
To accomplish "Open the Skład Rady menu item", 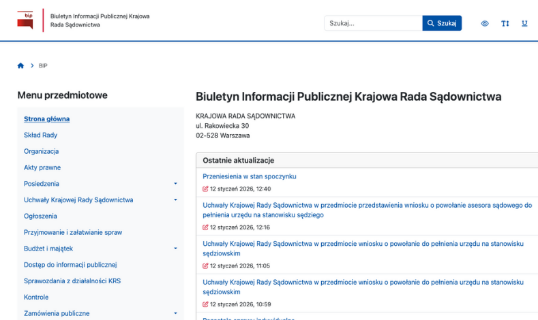I will pyautogui.click(x=40, y=135).
